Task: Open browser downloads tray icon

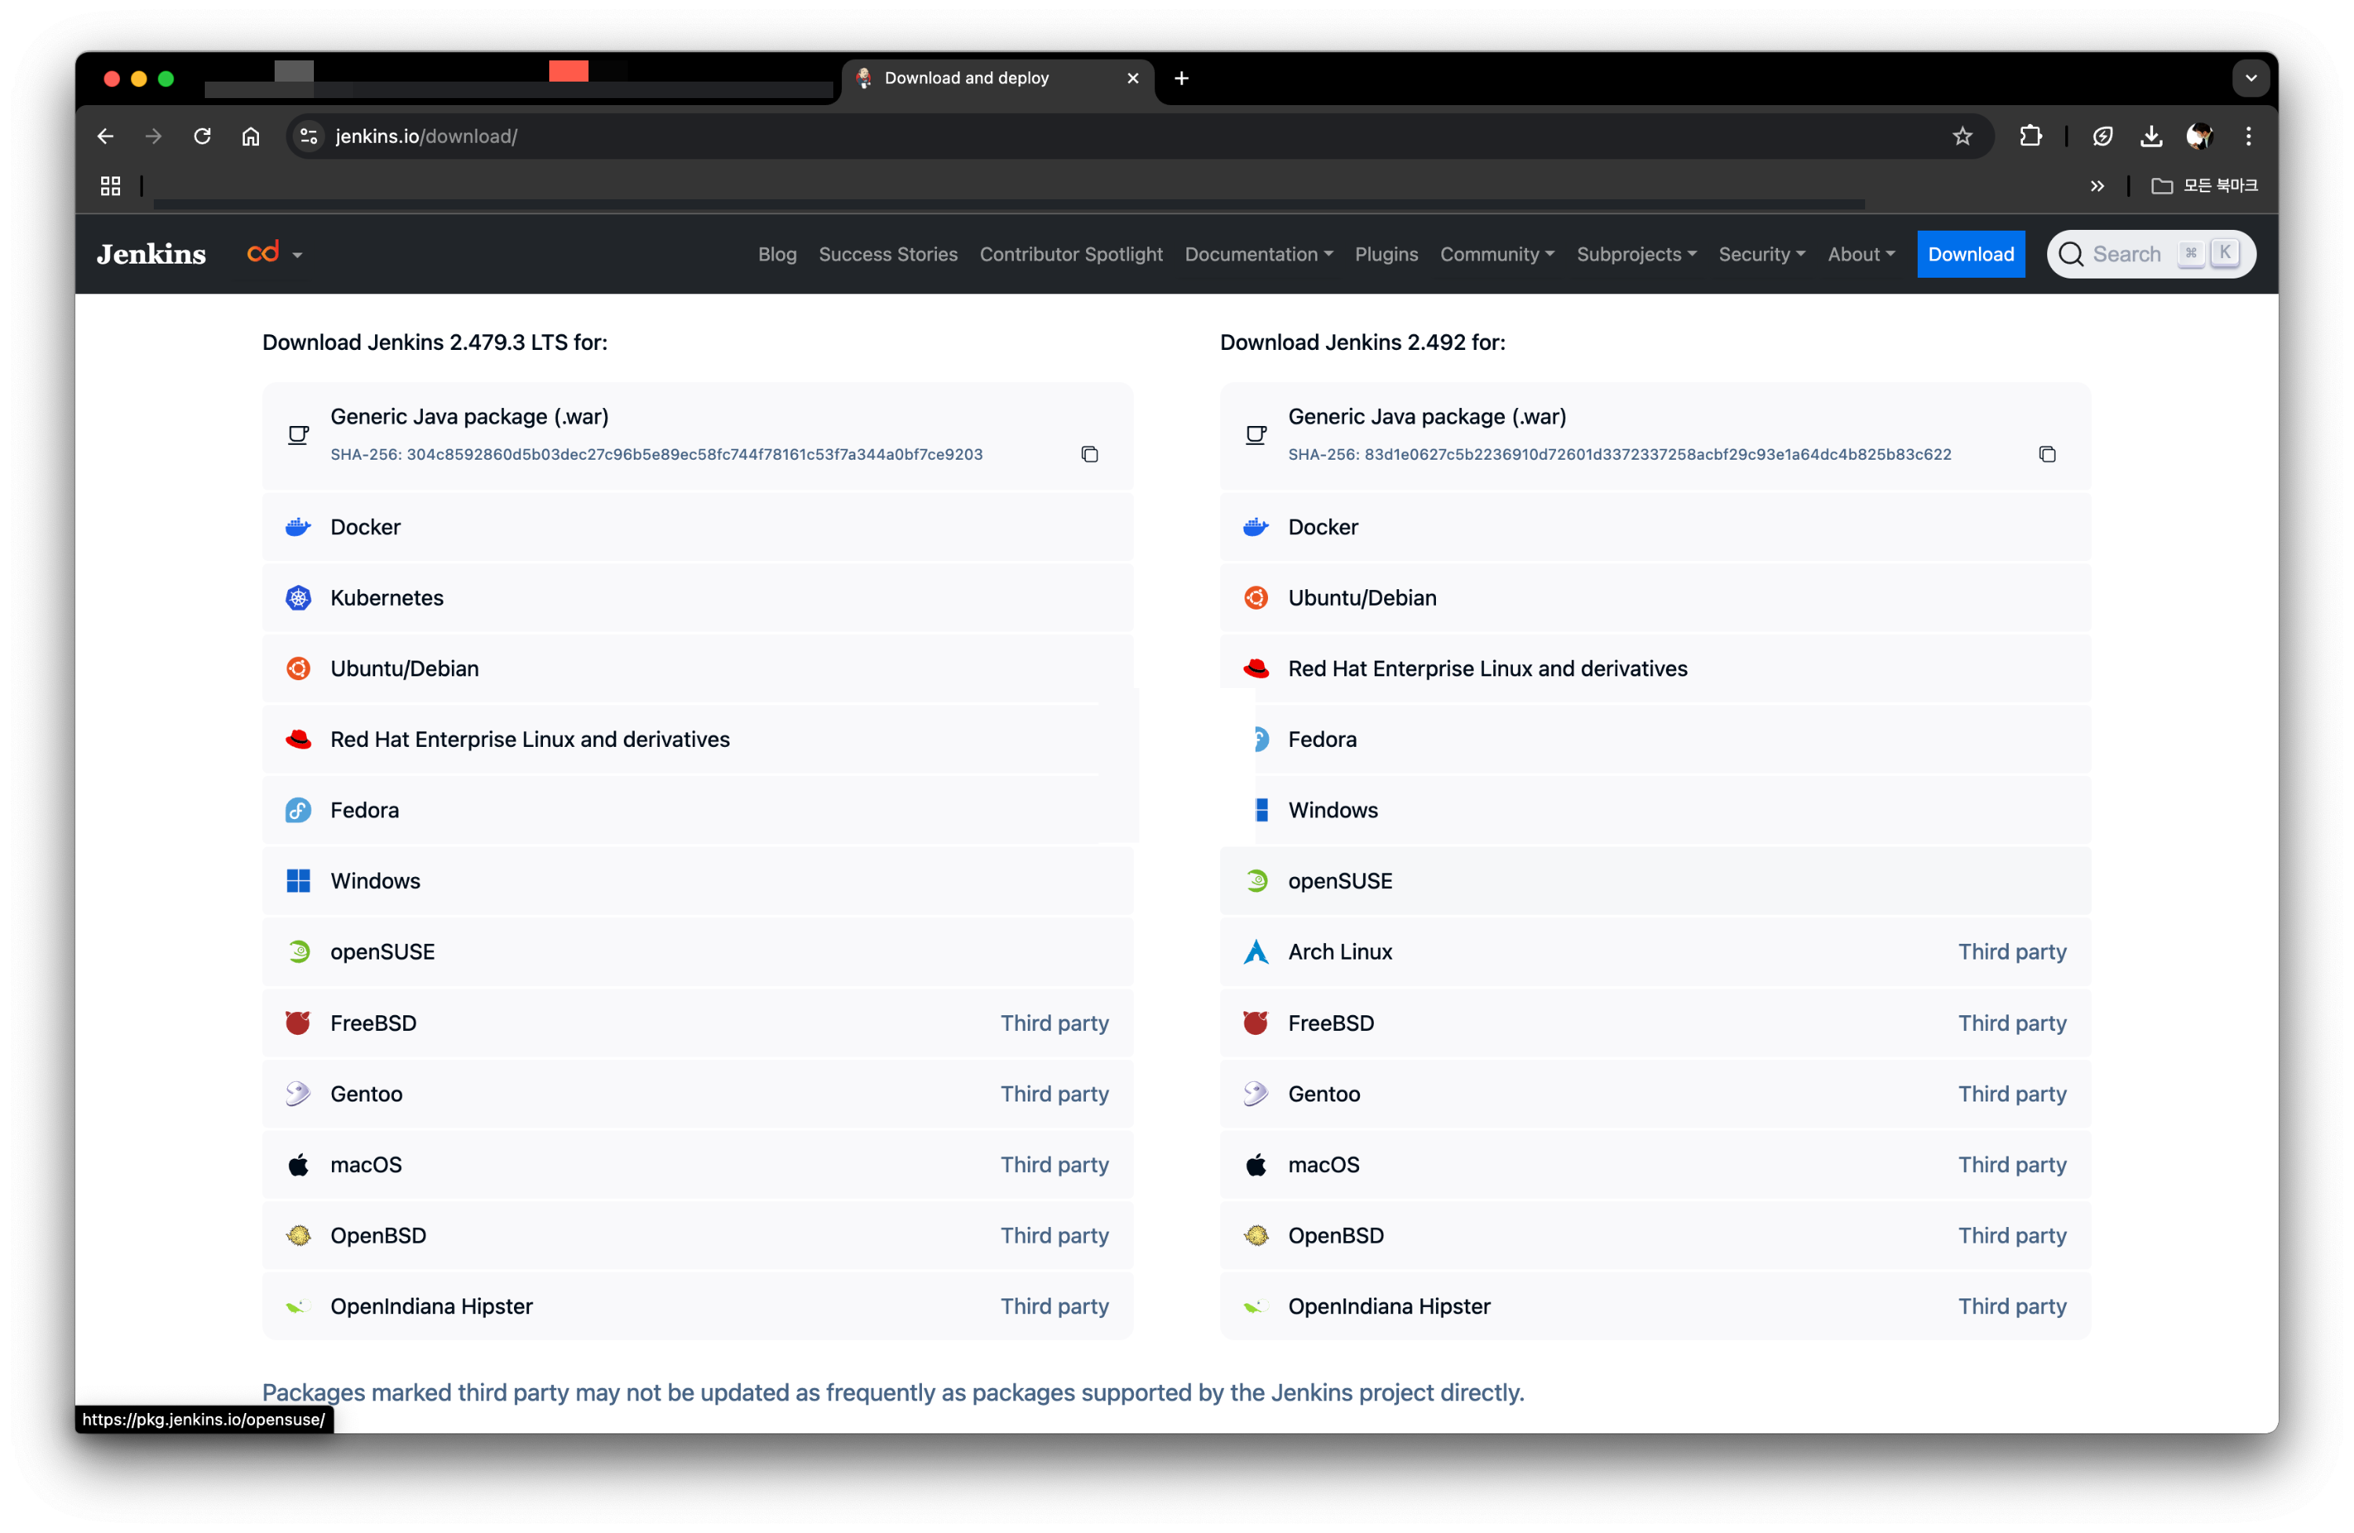Action: coord(2150,137)
